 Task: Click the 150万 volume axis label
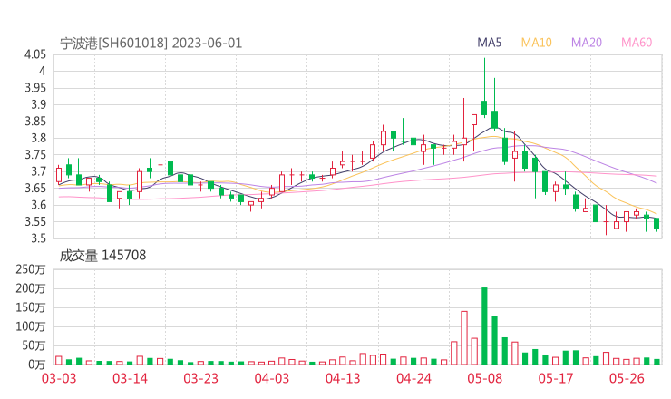[31, 307]
